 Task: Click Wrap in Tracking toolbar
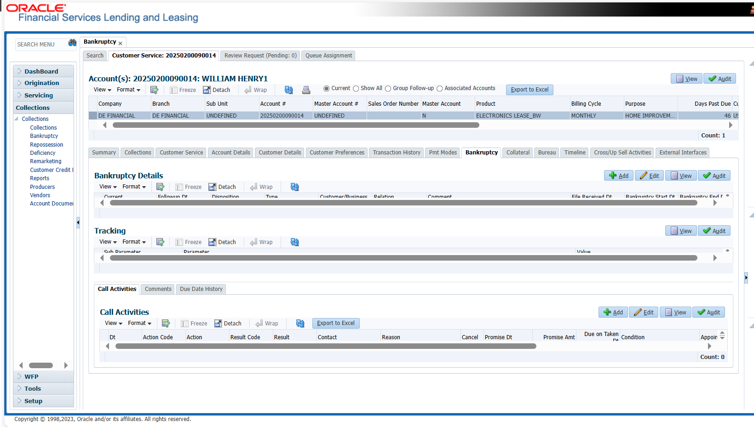tap(261, 242)
